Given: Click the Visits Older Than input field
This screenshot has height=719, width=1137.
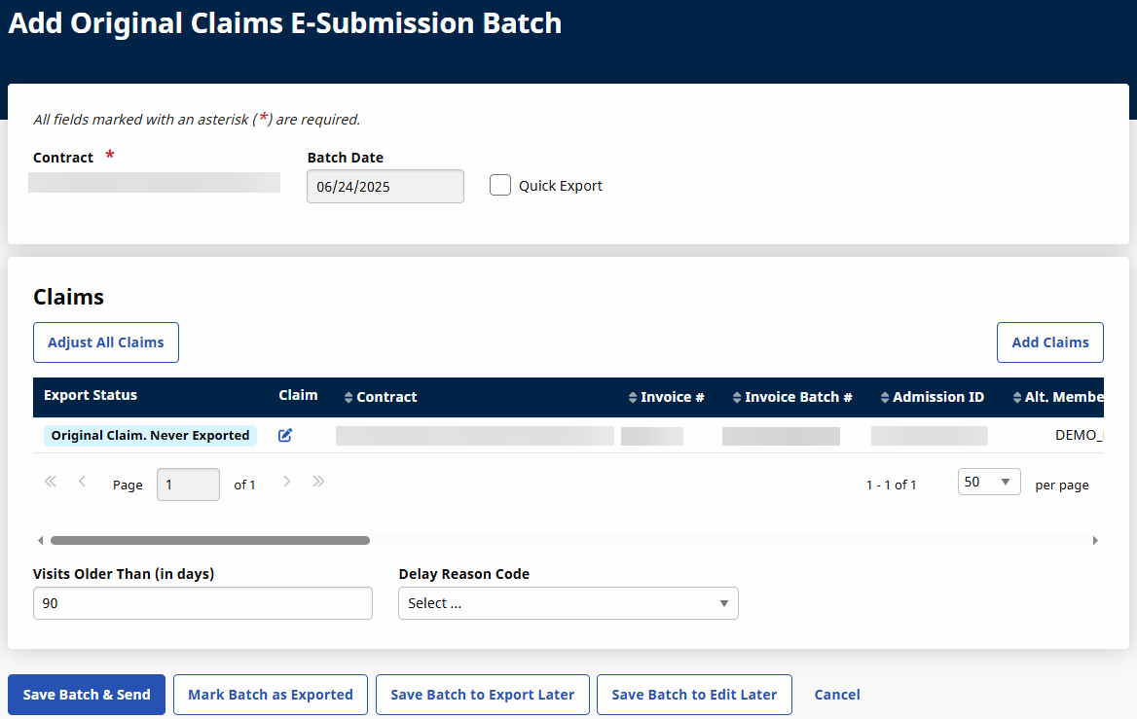Looking at the screenshot, I should 202,603.
